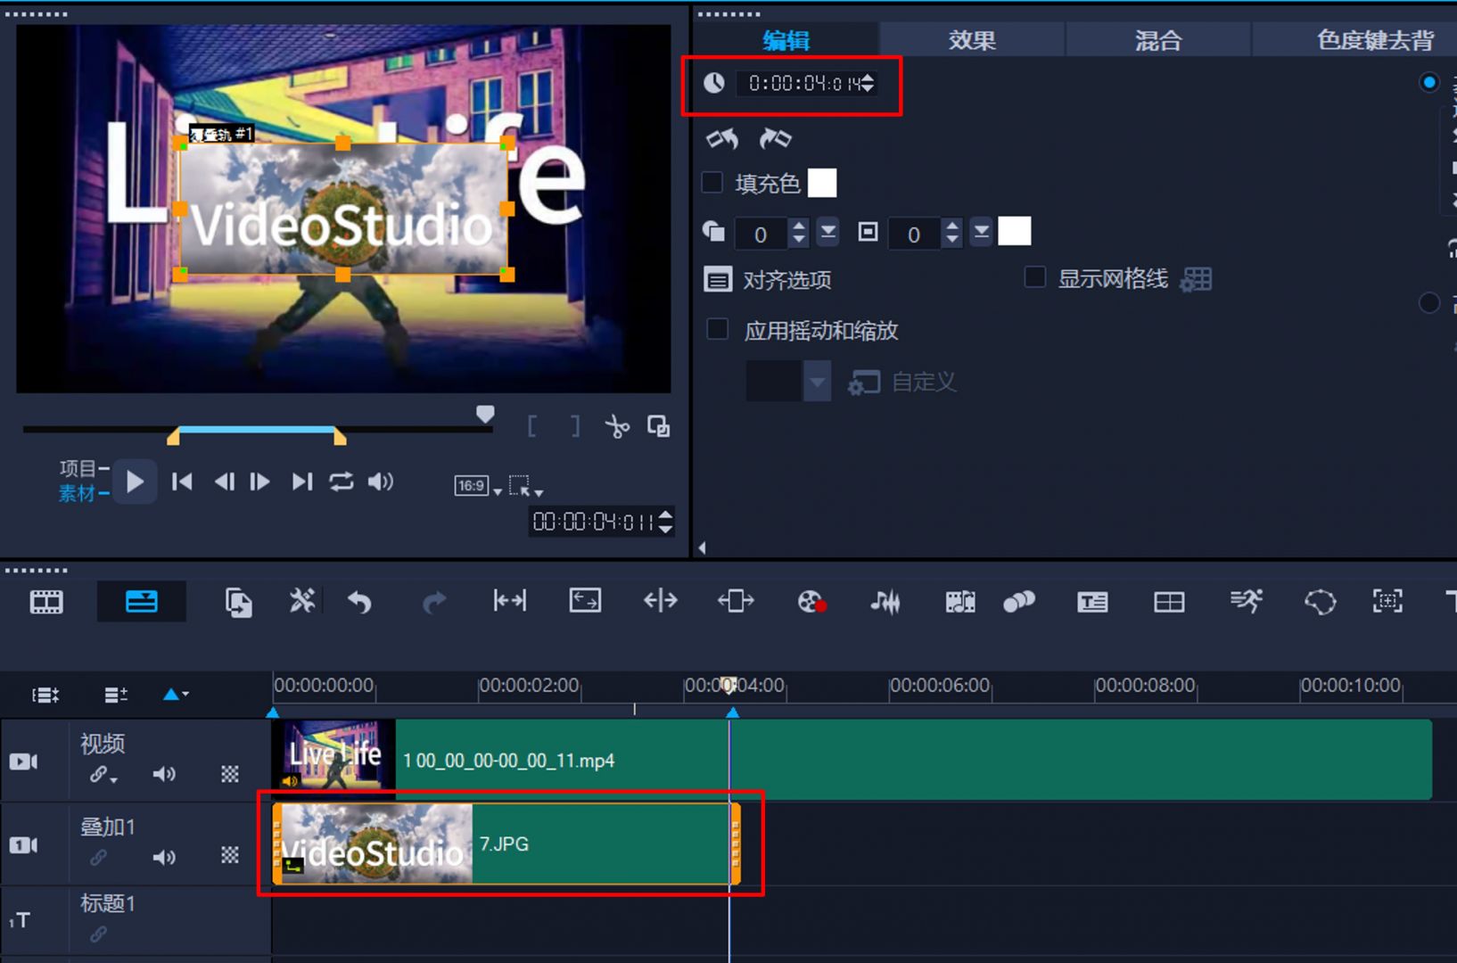Set the mark-in point bracket

coord(532,426)
